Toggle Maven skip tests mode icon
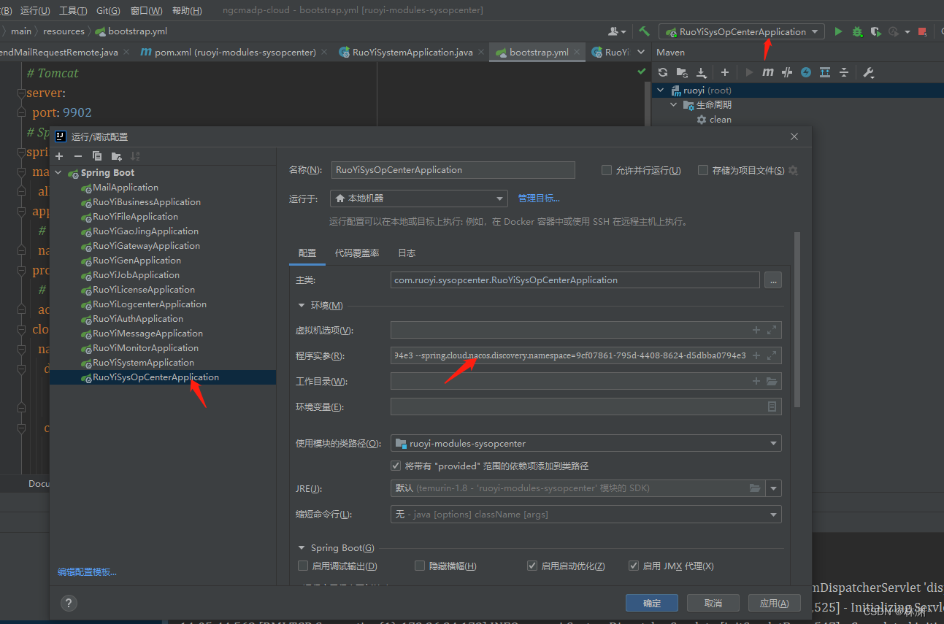This screenshot has height=624, width=944. [787, 72]
